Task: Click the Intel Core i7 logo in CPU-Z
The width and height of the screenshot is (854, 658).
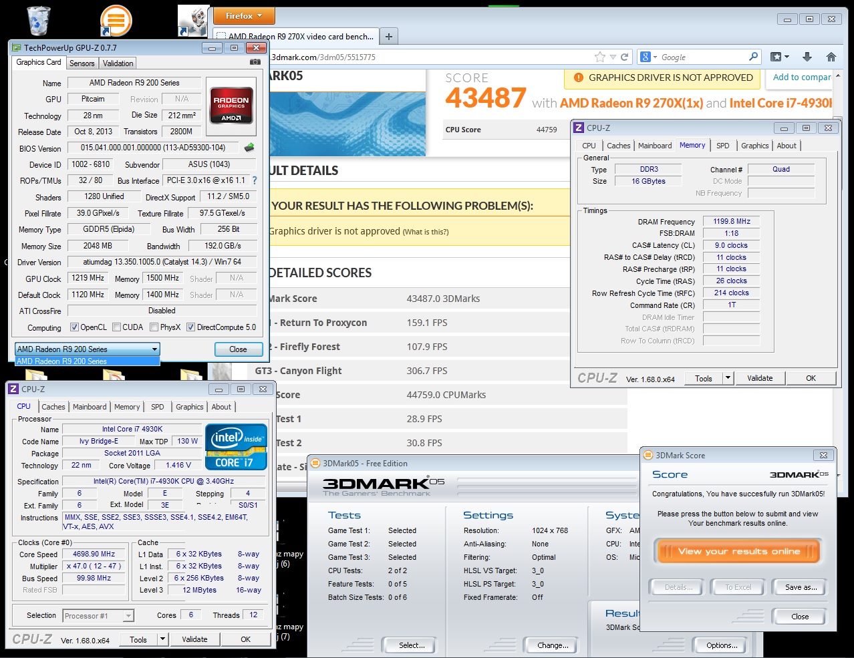Action: [x=236, y=447]
